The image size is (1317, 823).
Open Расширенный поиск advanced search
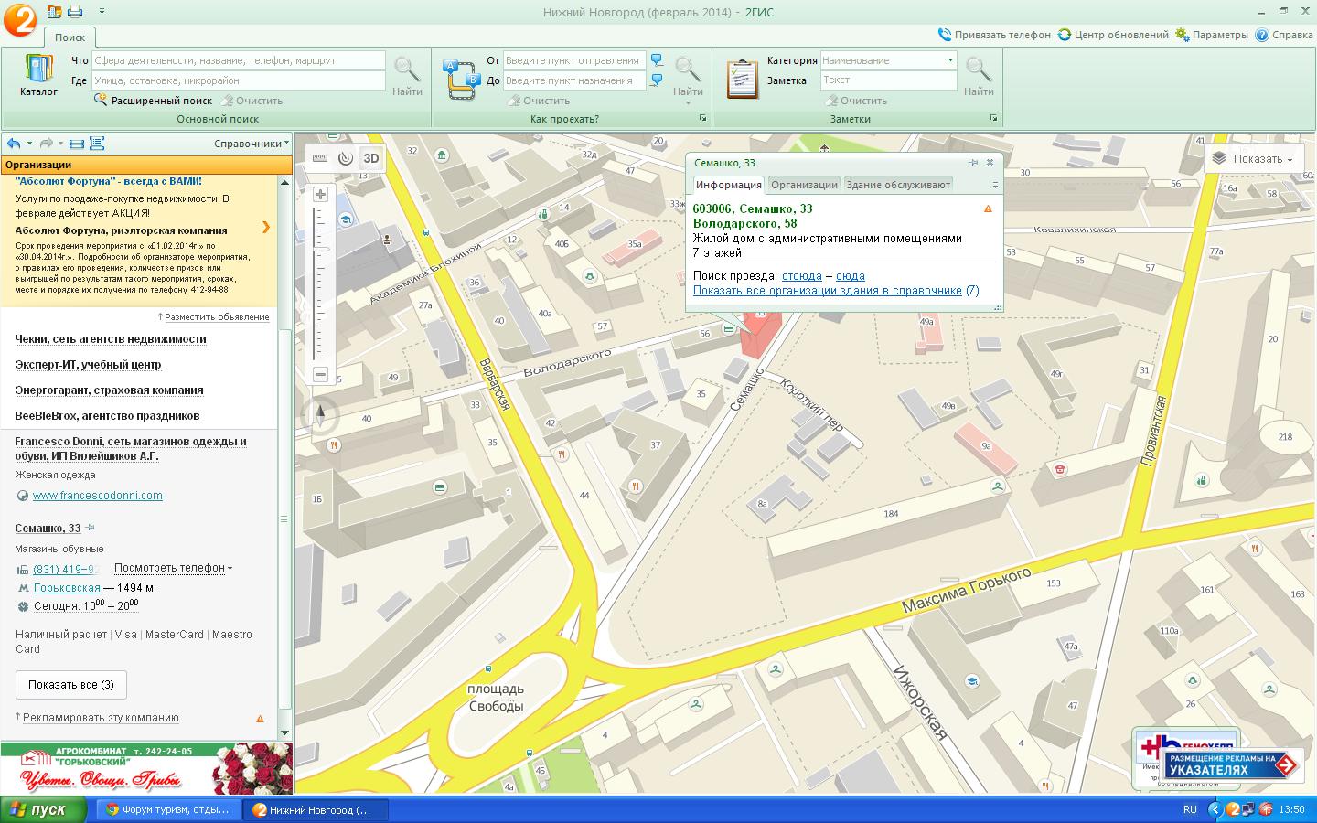pyautogui.click(x=161, y=101)
